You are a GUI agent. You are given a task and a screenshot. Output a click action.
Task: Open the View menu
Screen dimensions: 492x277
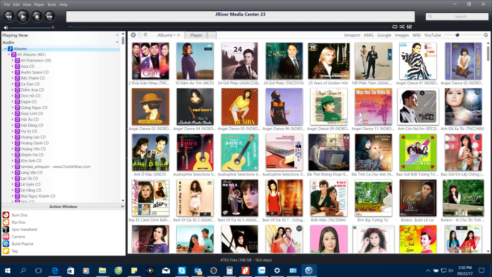point(27,5)
